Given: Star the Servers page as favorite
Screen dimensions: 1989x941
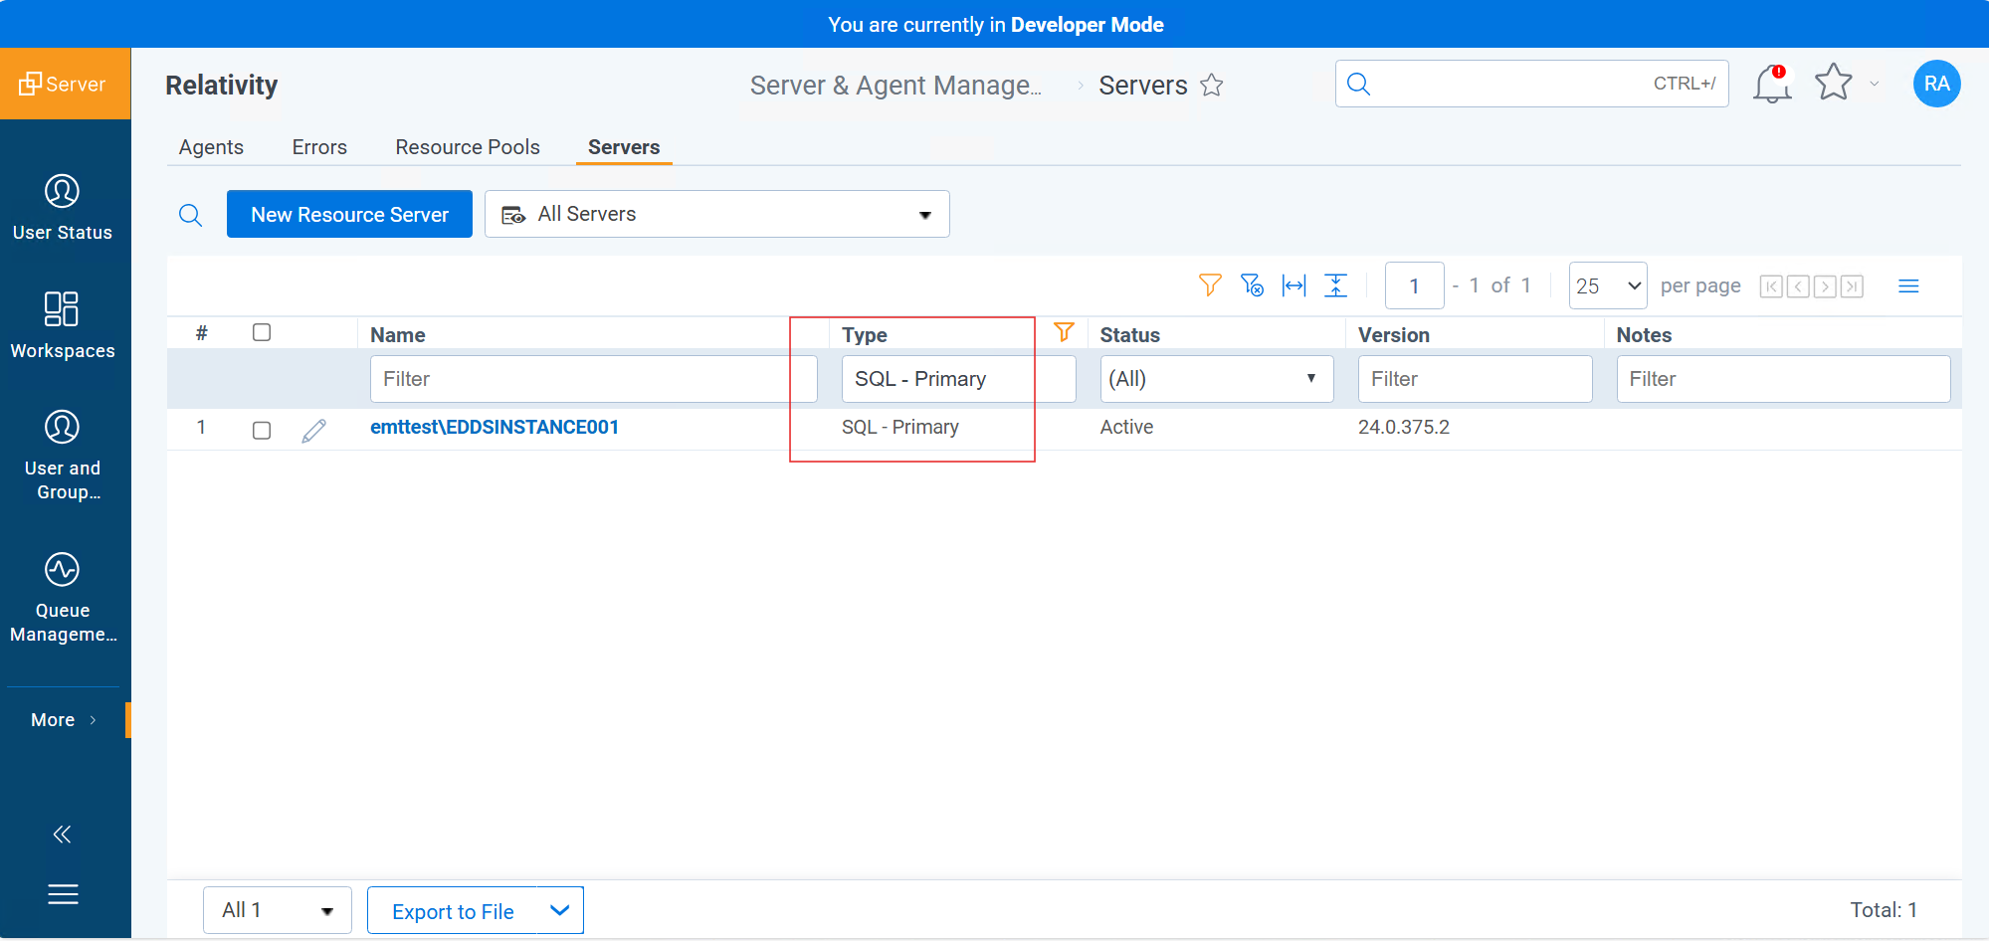Looking at the screenshot, I should coord(1211,86).
